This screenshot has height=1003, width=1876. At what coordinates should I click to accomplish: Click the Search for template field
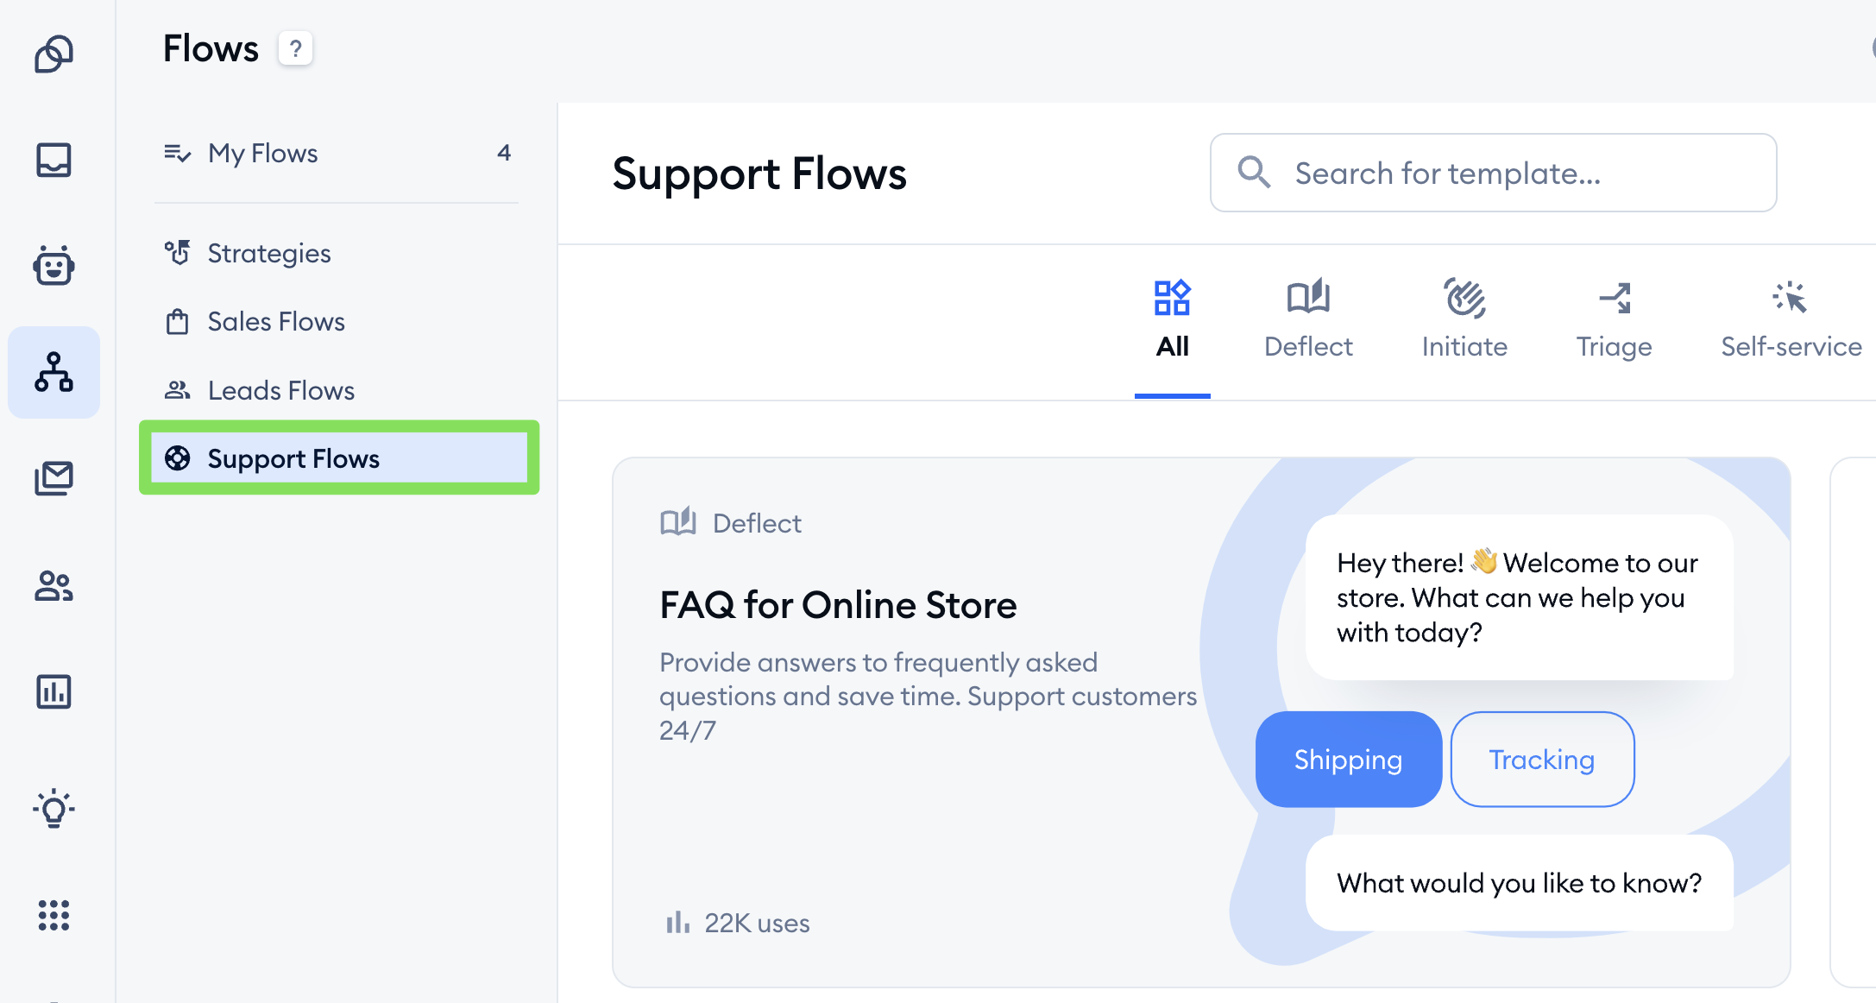tap(1493, 173)
